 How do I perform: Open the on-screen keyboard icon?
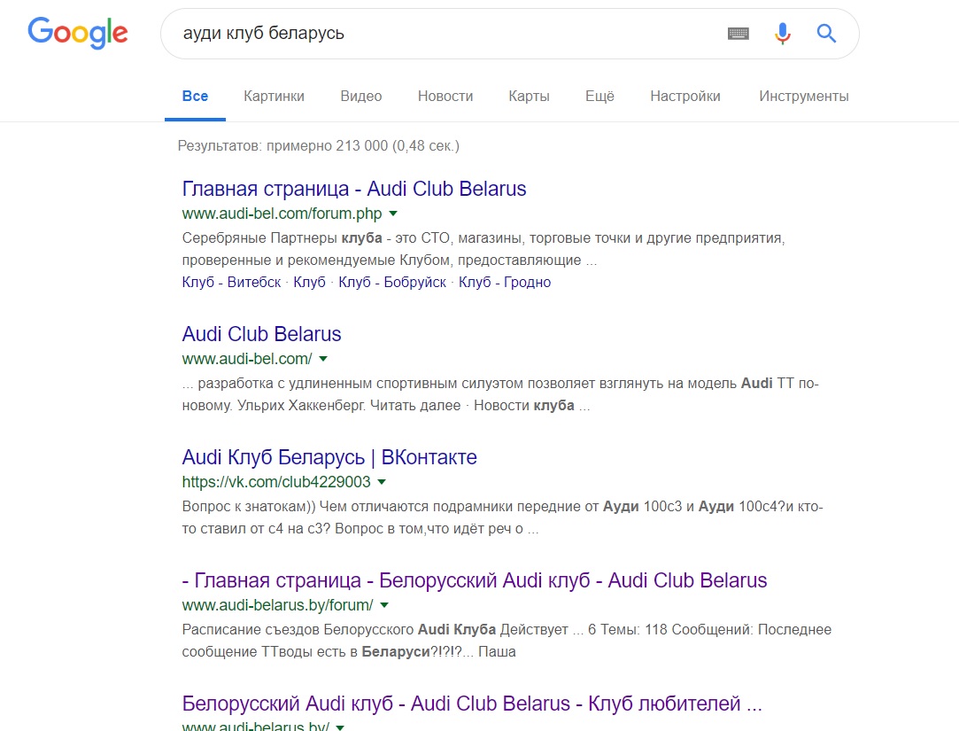(x=739, y=33)
